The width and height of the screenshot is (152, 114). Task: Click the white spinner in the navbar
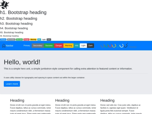pos(122,46)
